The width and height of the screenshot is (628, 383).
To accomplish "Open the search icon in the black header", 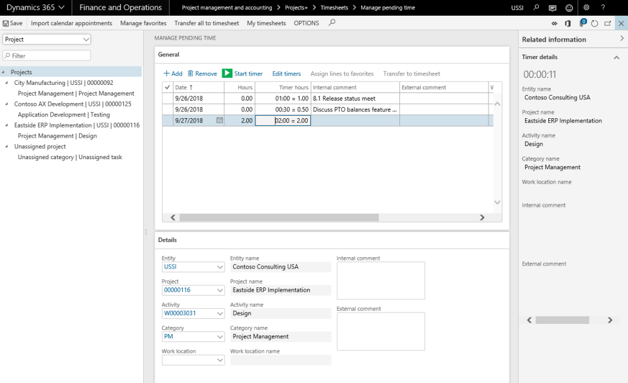I will (536, 8).
